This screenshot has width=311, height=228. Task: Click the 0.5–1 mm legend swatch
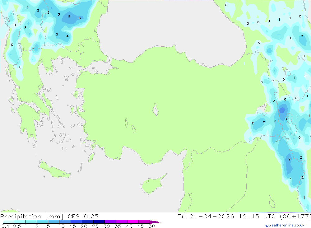click(20, 222)
